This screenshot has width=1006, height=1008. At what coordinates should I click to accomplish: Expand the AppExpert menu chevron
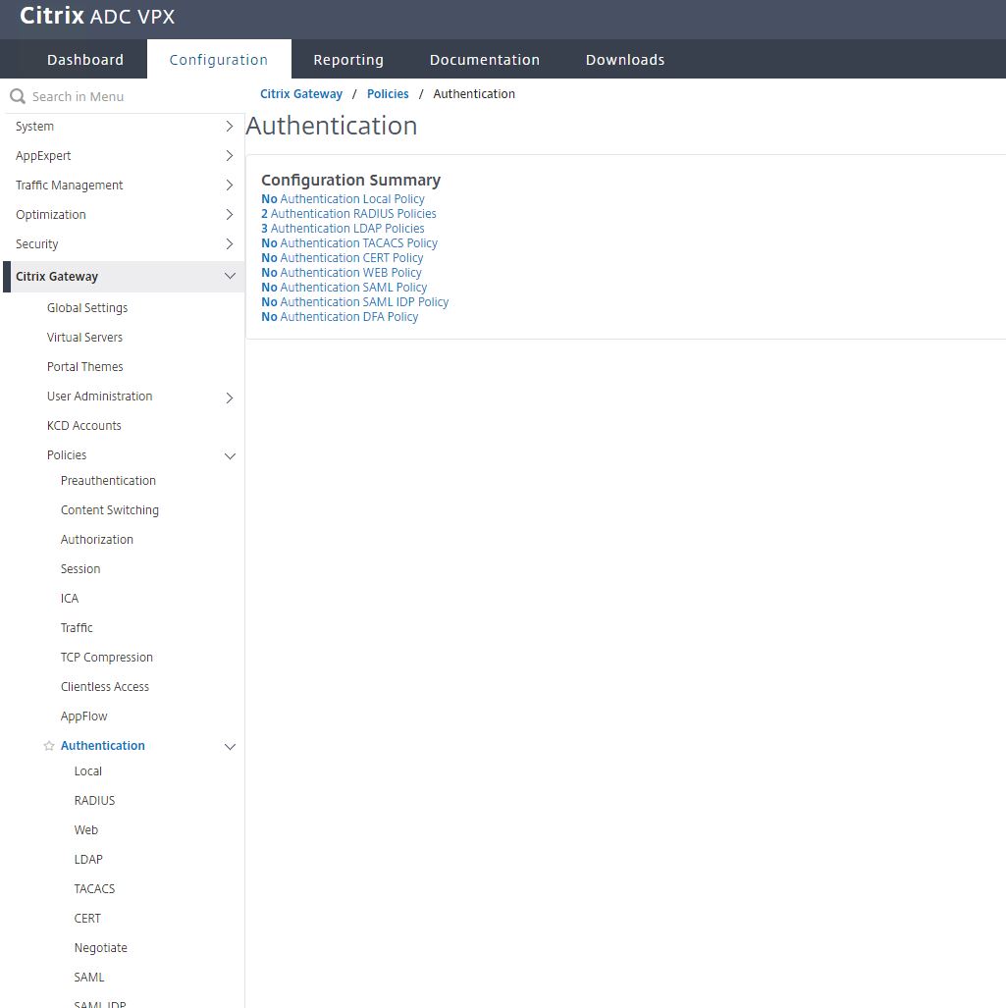[229, 156]
